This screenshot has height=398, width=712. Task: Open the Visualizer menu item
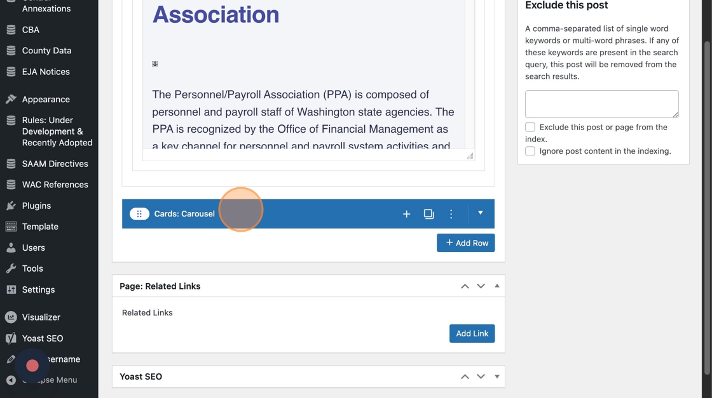click(41, 317)
